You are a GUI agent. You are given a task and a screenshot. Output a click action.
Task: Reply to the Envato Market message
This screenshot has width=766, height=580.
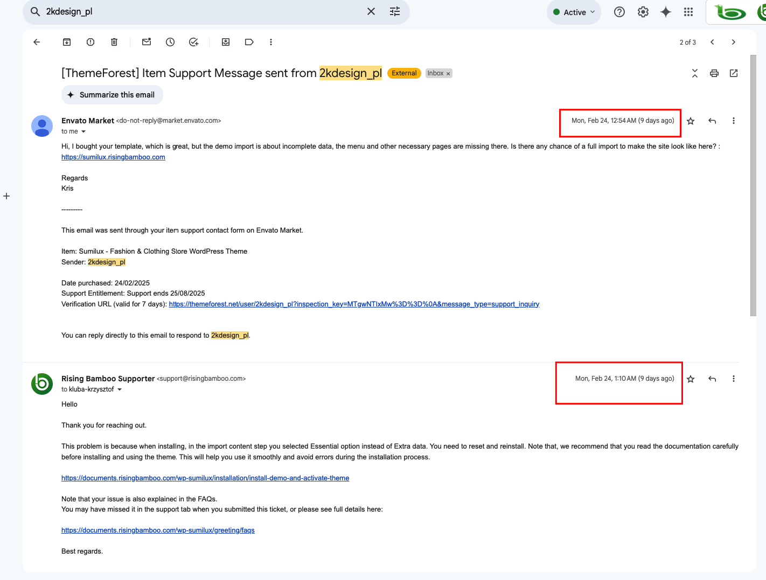click(712, 121)
